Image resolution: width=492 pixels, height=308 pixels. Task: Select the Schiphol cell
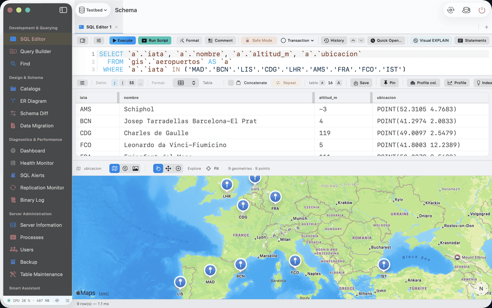[x=217, y=109]
